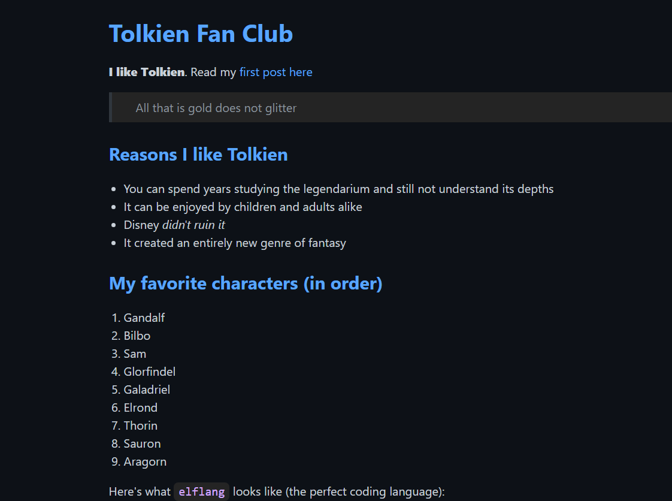Image resolution: width=672 pixels, height=501 pixels.
Task: Click the 'Bilbo' list item
Action: point(137,336)
